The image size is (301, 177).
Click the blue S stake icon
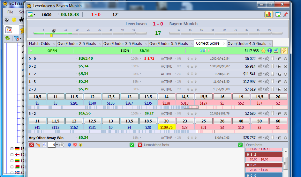tap(44, 145)
